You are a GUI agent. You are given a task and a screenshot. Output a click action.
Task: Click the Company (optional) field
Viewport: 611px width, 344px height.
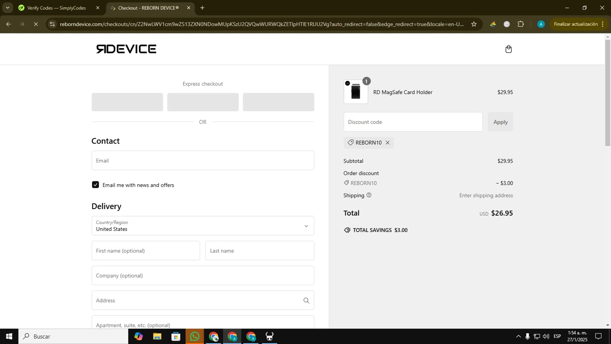[203, 276]
